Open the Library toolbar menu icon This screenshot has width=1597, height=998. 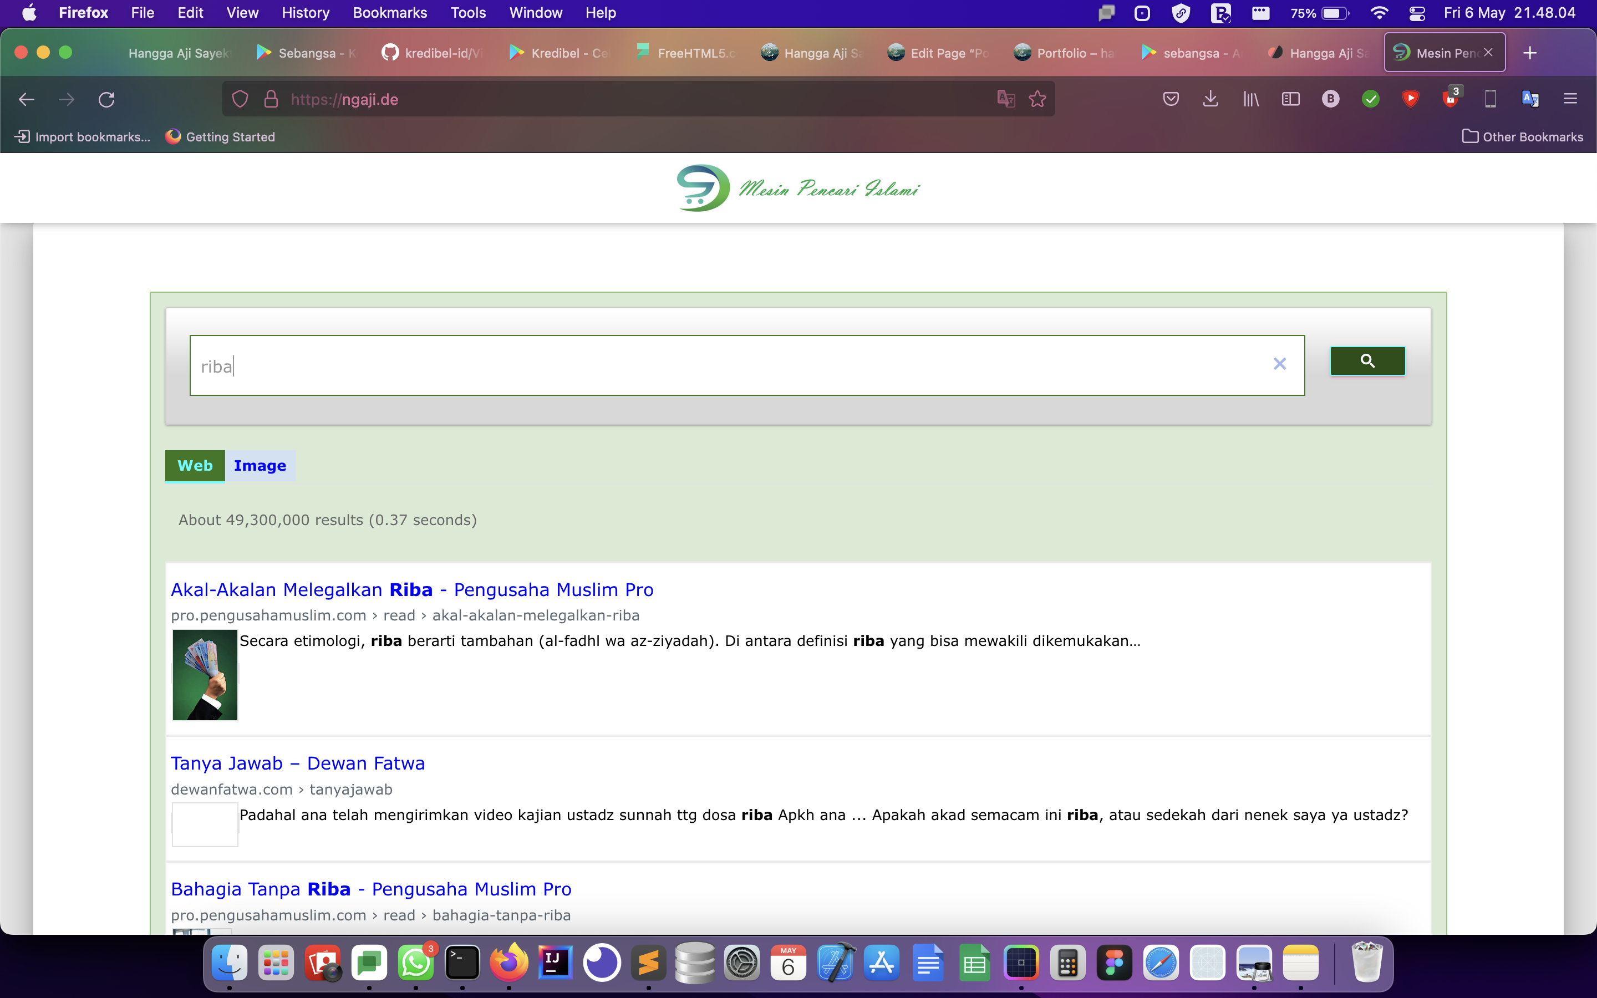point(1250,99)
